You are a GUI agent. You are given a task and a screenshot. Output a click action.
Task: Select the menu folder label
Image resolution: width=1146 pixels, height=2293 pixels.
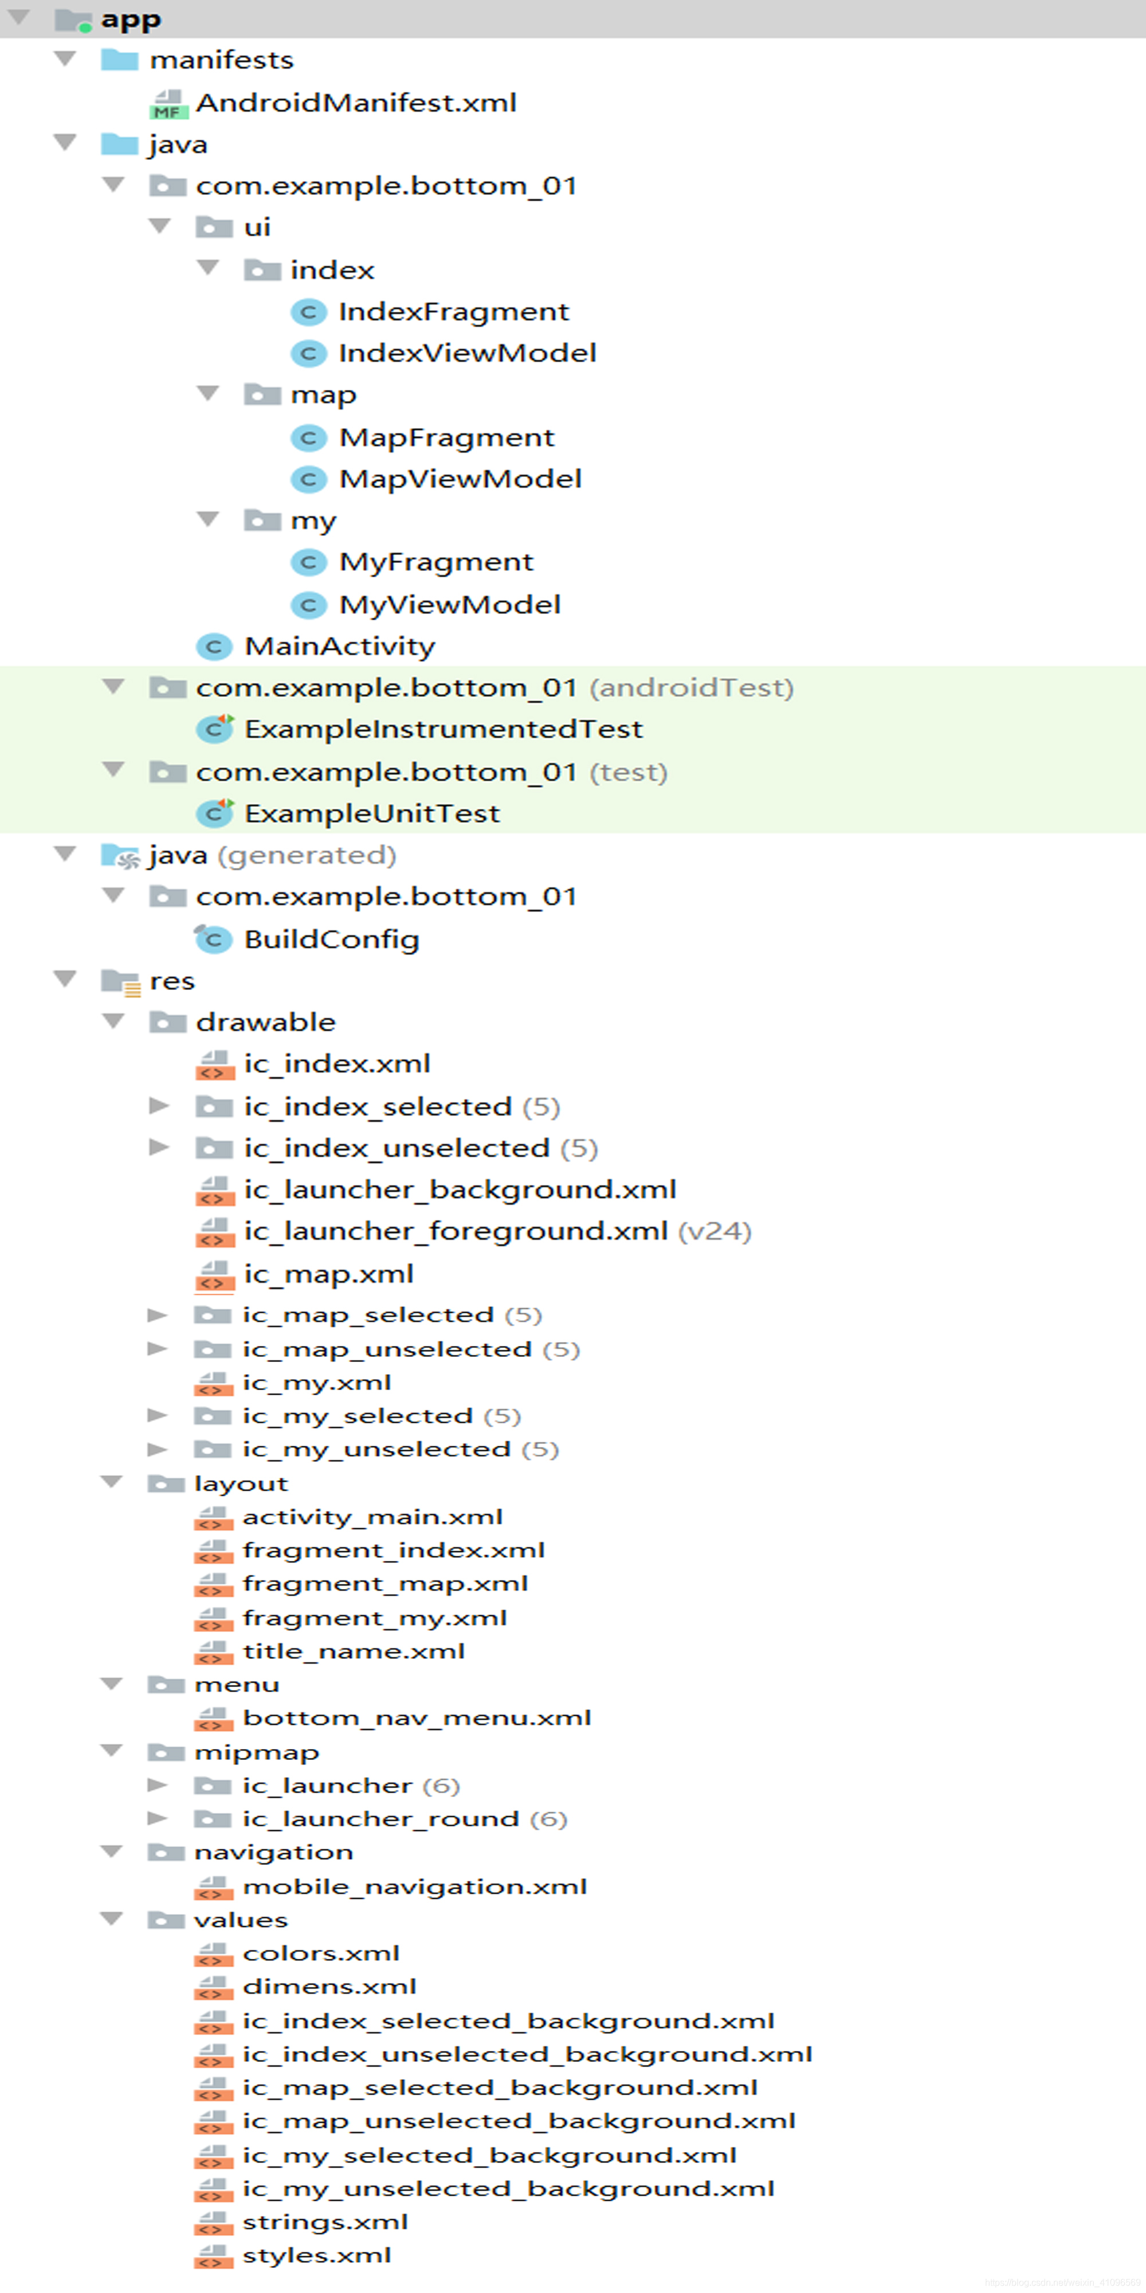coord(237,1685)
